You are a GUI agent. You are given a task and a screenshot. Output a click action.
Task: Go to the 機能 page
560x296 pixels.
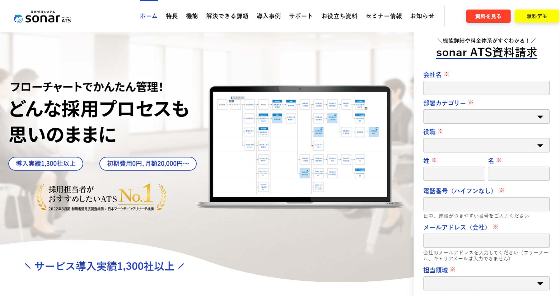coord(192,16)
